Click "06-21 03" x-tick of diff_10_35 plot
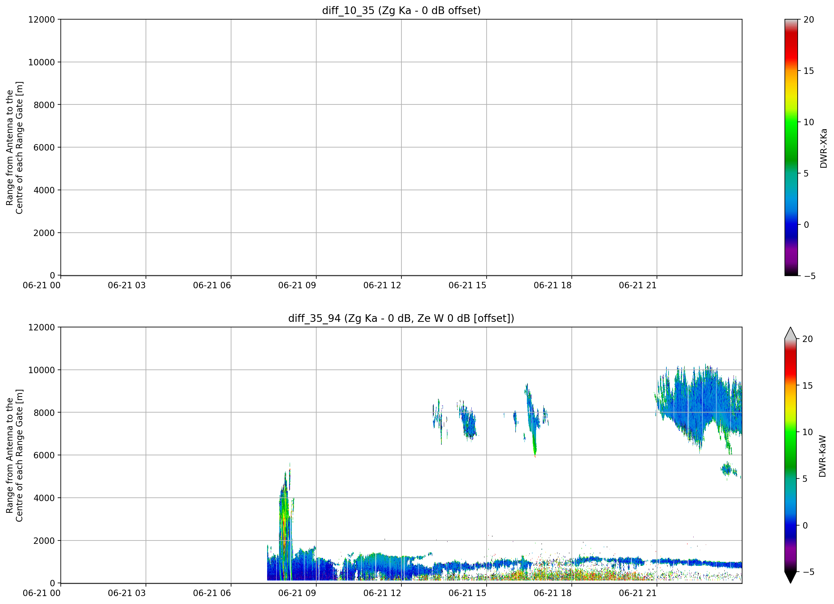Screen dimensions: 834x604 coord(127,285)
